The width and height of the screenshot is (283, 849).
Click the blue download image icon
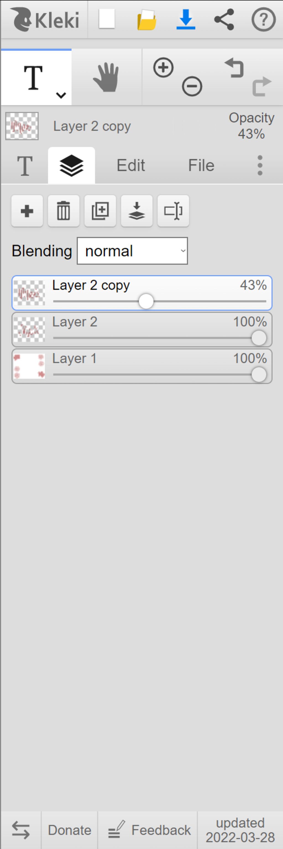tap(186, 19)
